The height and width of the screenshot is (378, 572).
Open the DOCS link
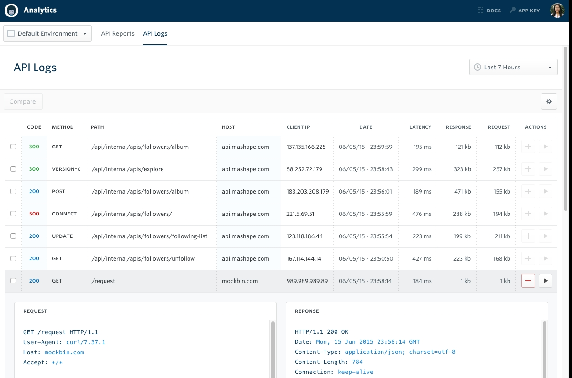tap(489, 10)
